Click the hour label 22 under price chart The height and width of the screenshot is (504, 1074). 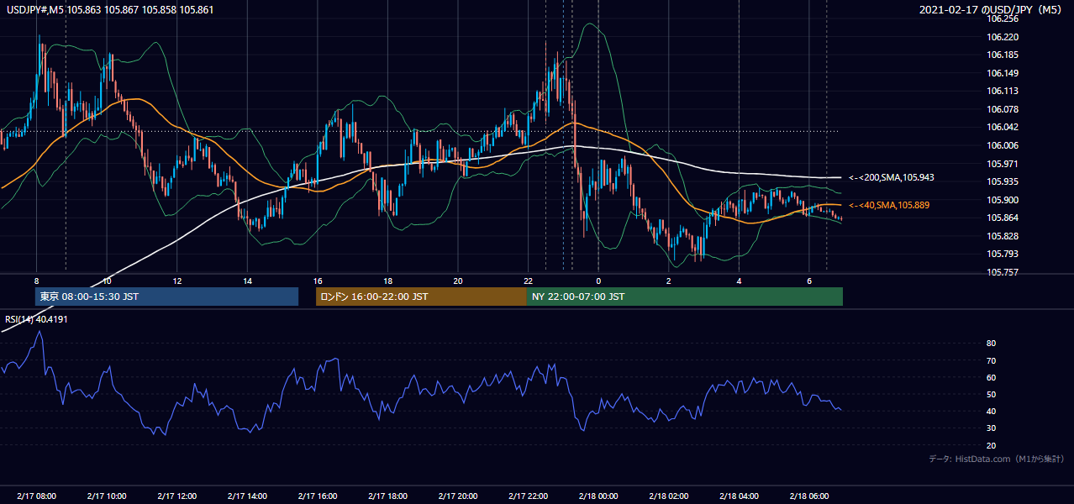point(528,281)
